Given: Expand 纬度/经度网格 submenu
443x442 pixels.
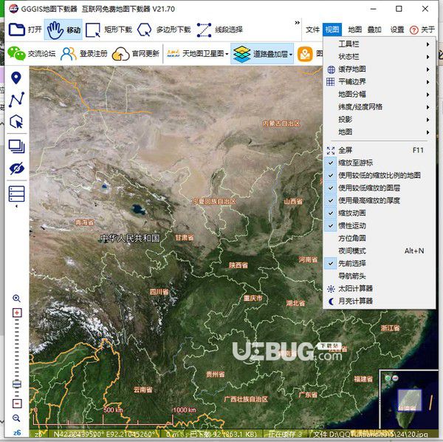Looking at the screenshot, I should [x=379, y=107].
